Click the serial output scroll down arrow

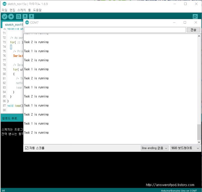point(199,142)
